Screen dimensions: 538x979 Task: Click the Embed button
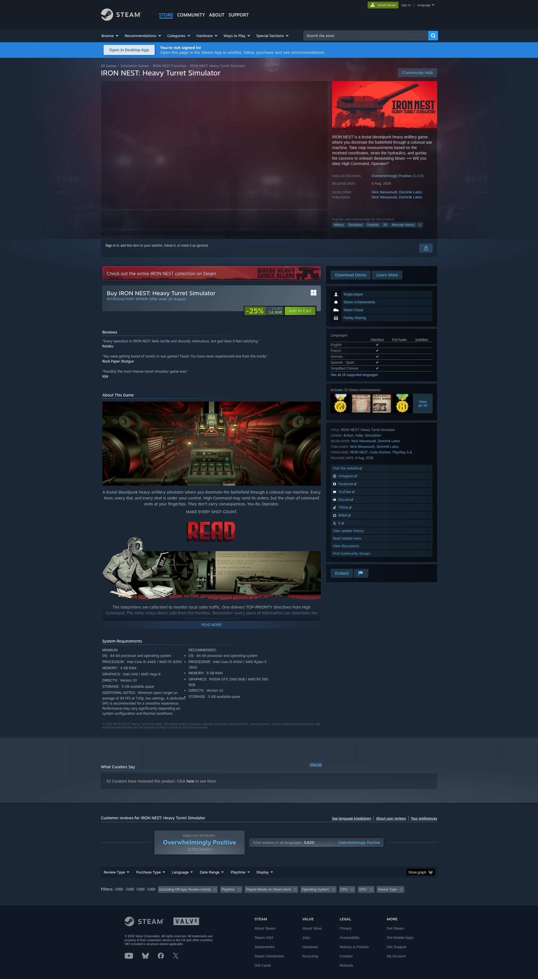pyautogui.click(x=342, y=573)
